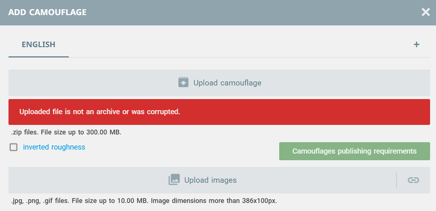Click the .zip file size hint text
This screenshot has height=211, width=436.
coord(66,132)
